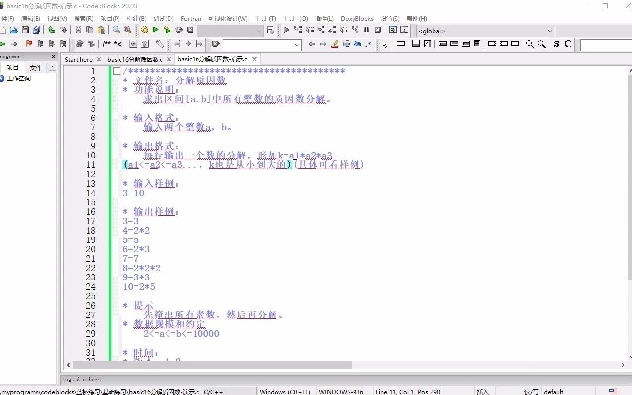
Task: Close the basic16分解质因数-演示.c tab
Action: tap(255, 59)
